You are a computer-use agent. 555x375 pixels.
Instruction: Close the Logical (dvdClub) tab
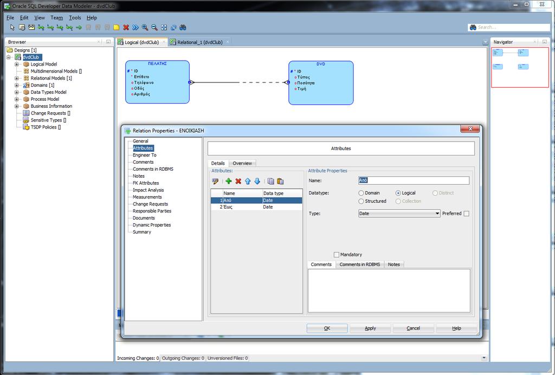pos(164,42)
